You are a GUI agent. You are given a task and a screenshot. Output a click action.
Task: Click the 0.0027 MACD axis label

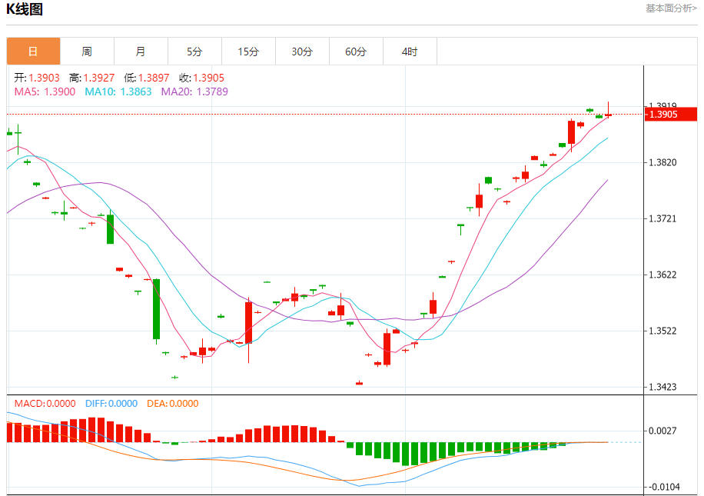[662, 431]
